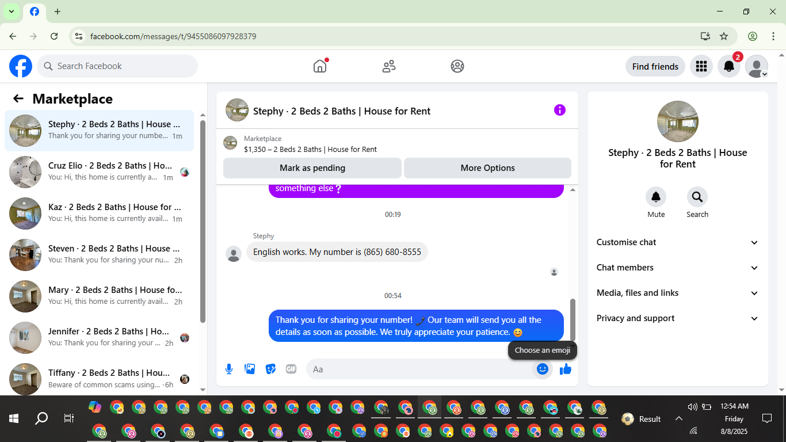Click the chat messages scrollbar thumb
Screen dimensions: 786x442
tap(573, 320)
